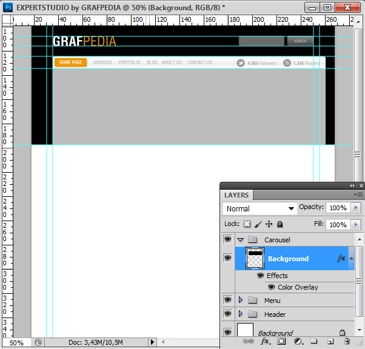Close the Layers panel

pyautogui.click(x=361, y=185)
